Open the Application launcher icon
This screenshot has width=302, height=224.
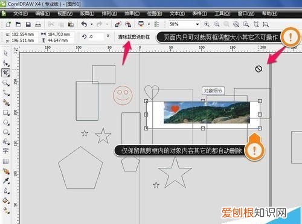141,24
